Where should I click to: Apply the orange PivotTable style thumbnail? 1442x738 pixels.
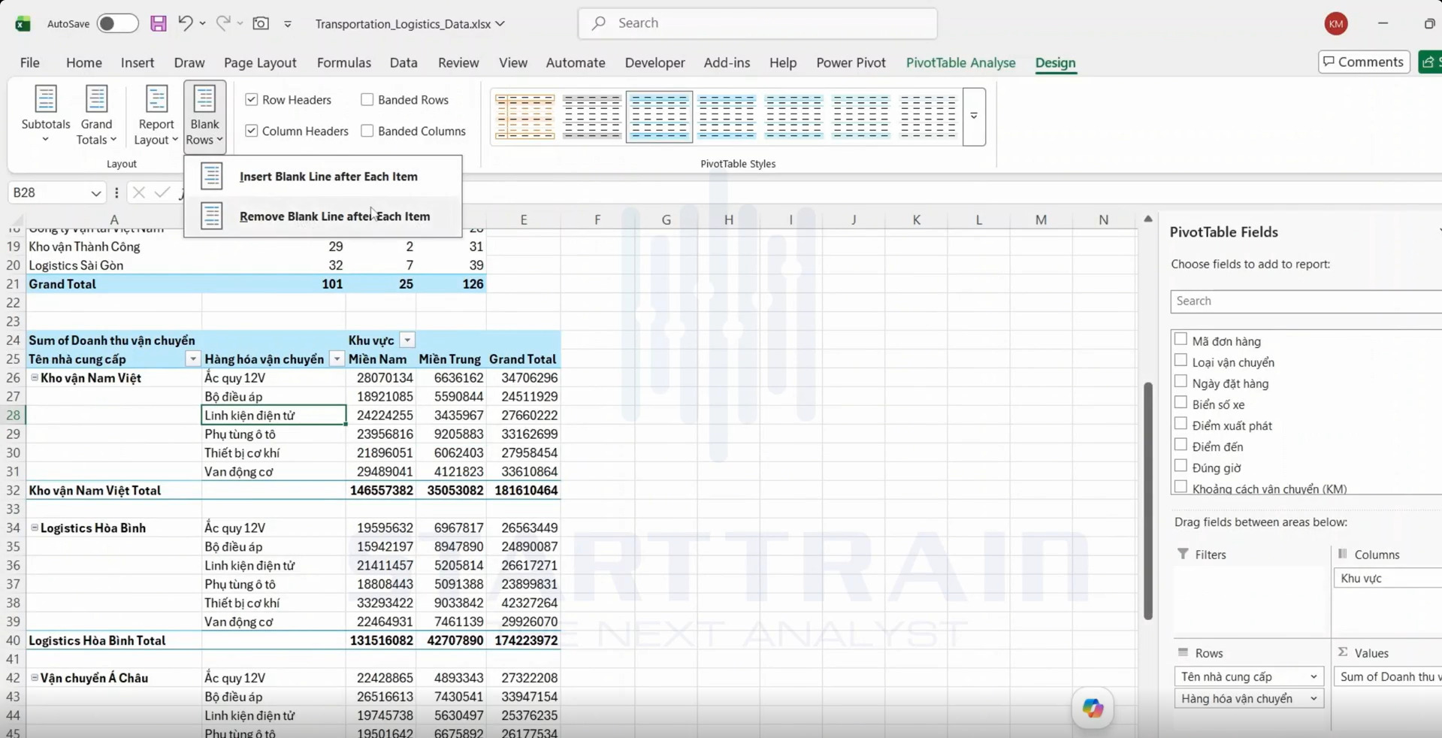click(x=525, y=116)
